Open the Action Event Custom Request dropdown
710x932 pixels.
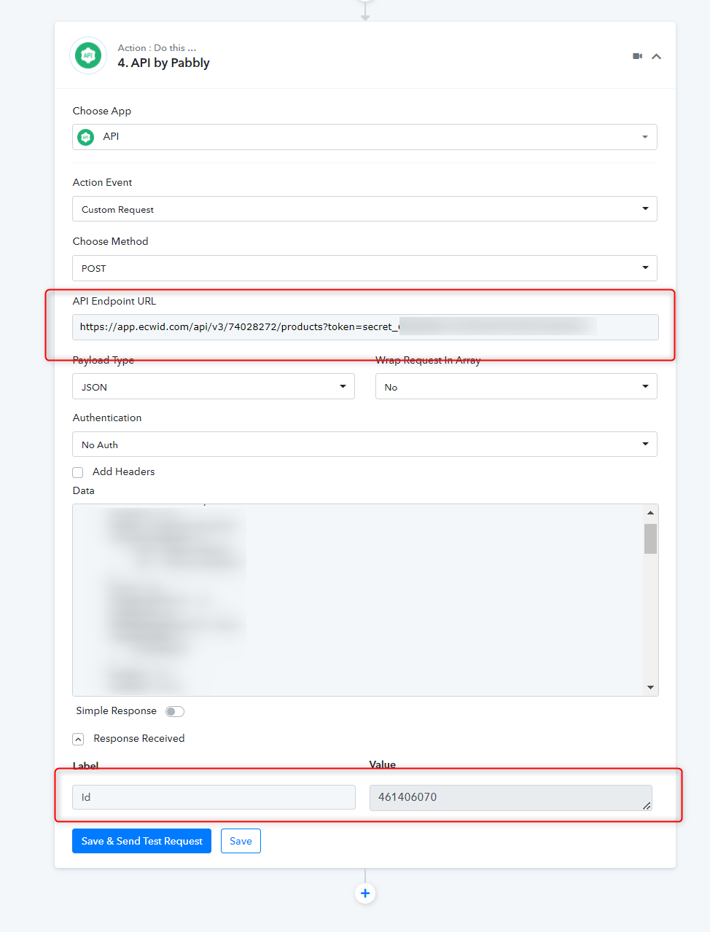364,209
